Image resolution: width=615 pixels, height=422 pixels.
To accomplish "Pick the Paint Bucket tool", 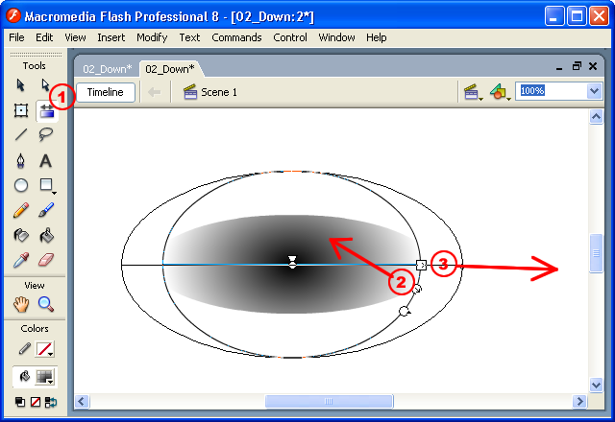I will pyautogui.click(x=45, y=235).
